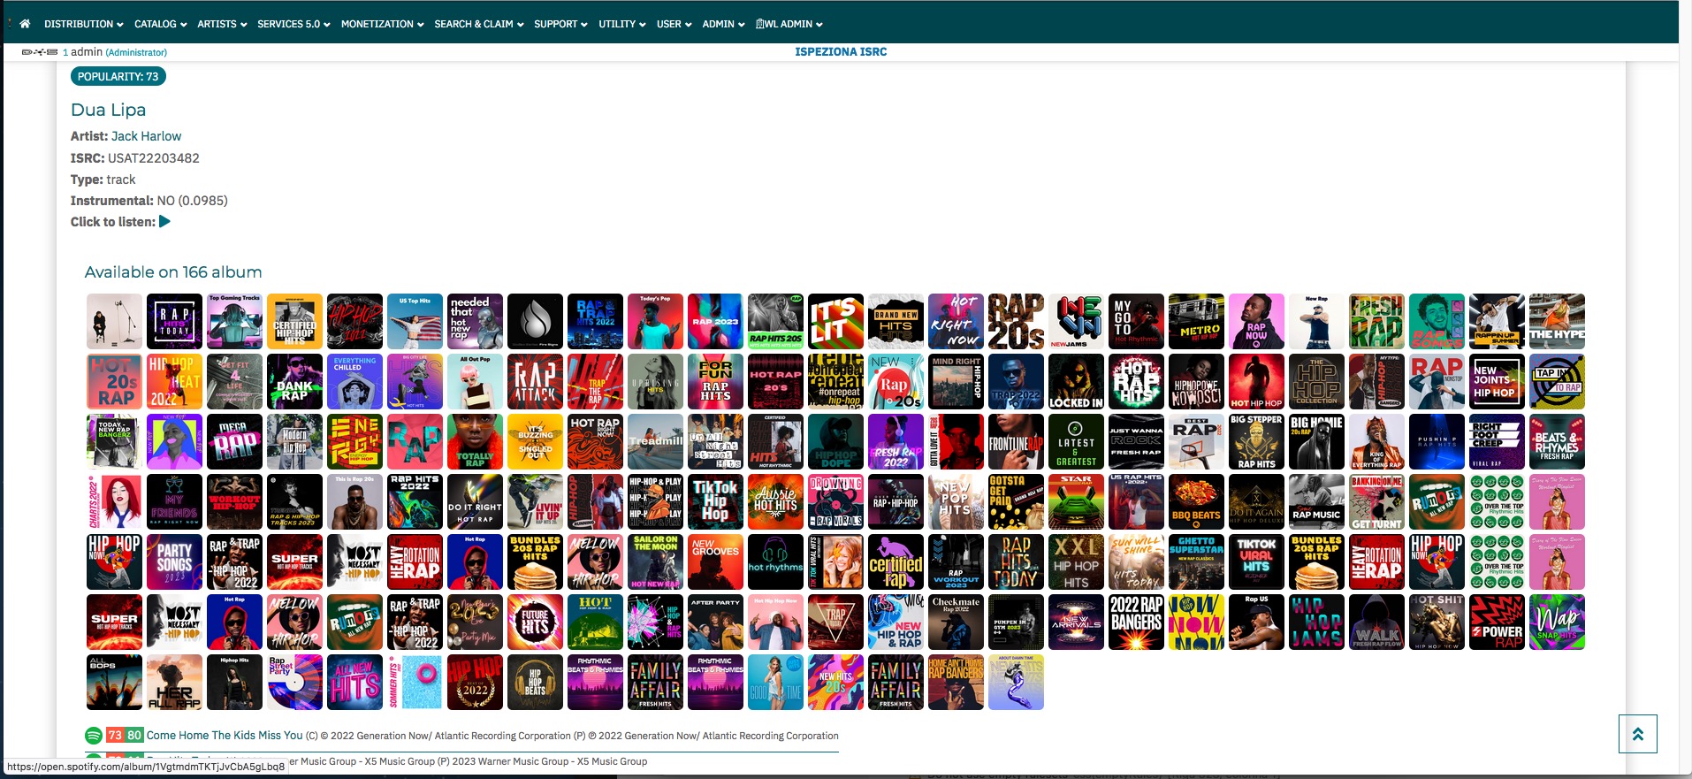Screen dimensions: 1692x779
Task: Open the WL ADMIN menu
Action: 789,24
